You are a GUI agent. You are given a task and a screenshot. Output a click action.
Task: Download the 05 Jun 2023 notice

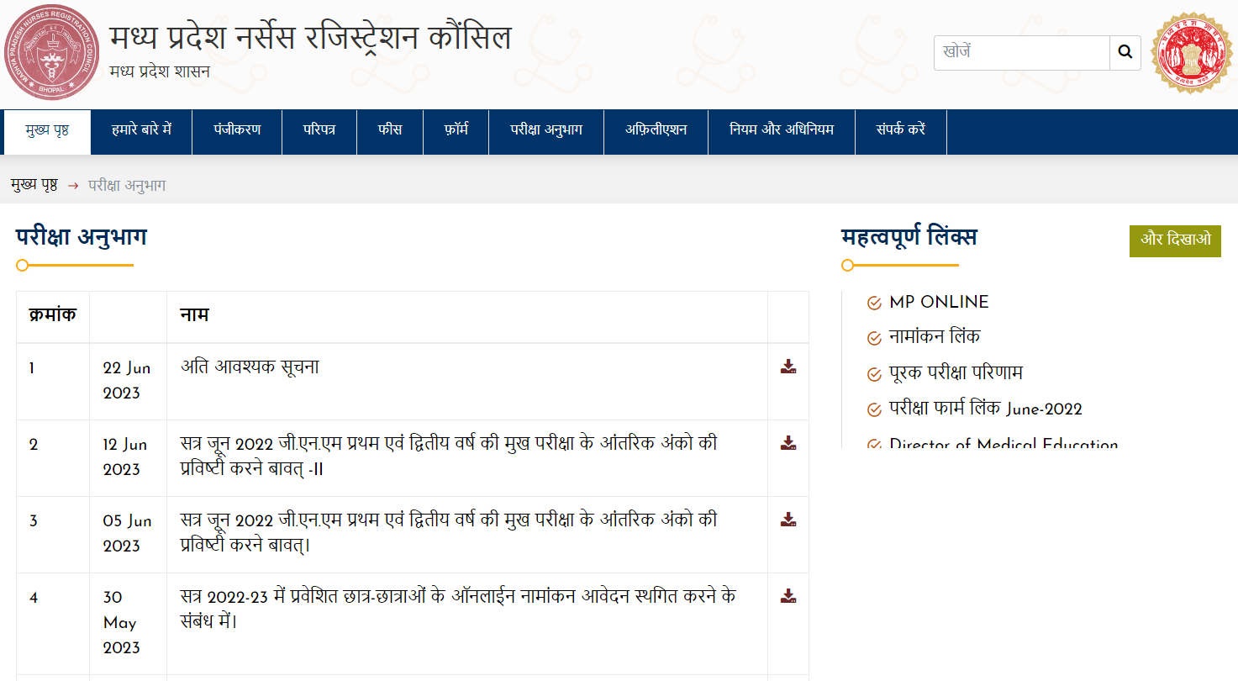(788, 520)
